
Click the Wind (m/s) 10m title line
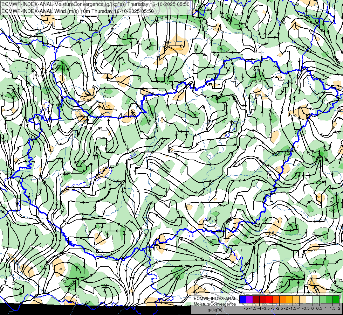point(78,11)
